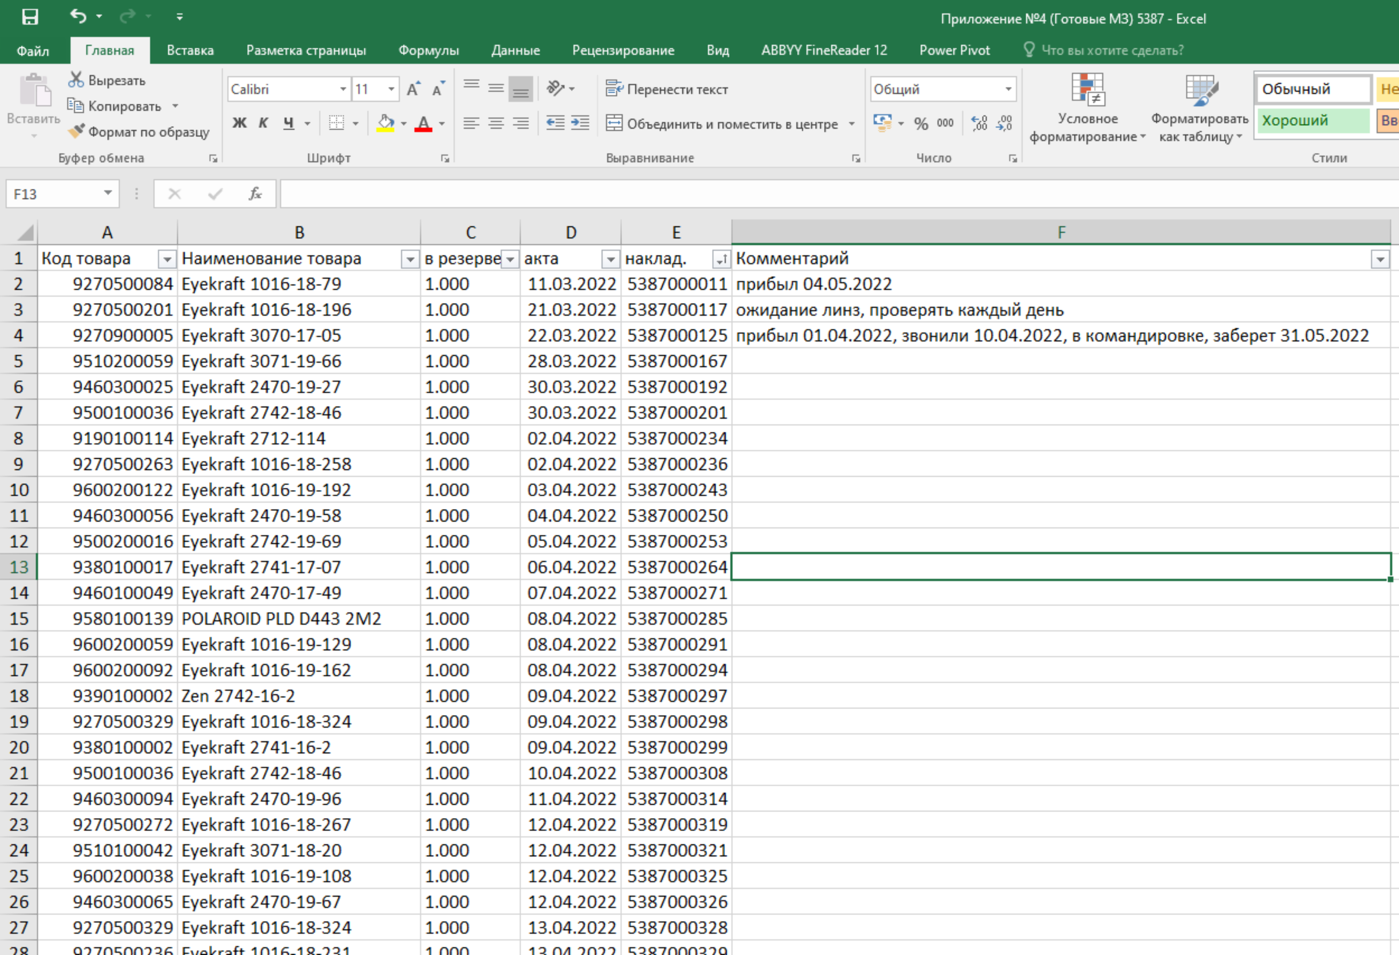The width and height of the screenshot is (1399, 955).
Task: Open the Рецензирование tab
Action: [623, 51]
